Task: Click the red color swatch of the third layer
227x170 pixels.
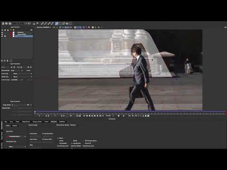Action: click(11, 36)
